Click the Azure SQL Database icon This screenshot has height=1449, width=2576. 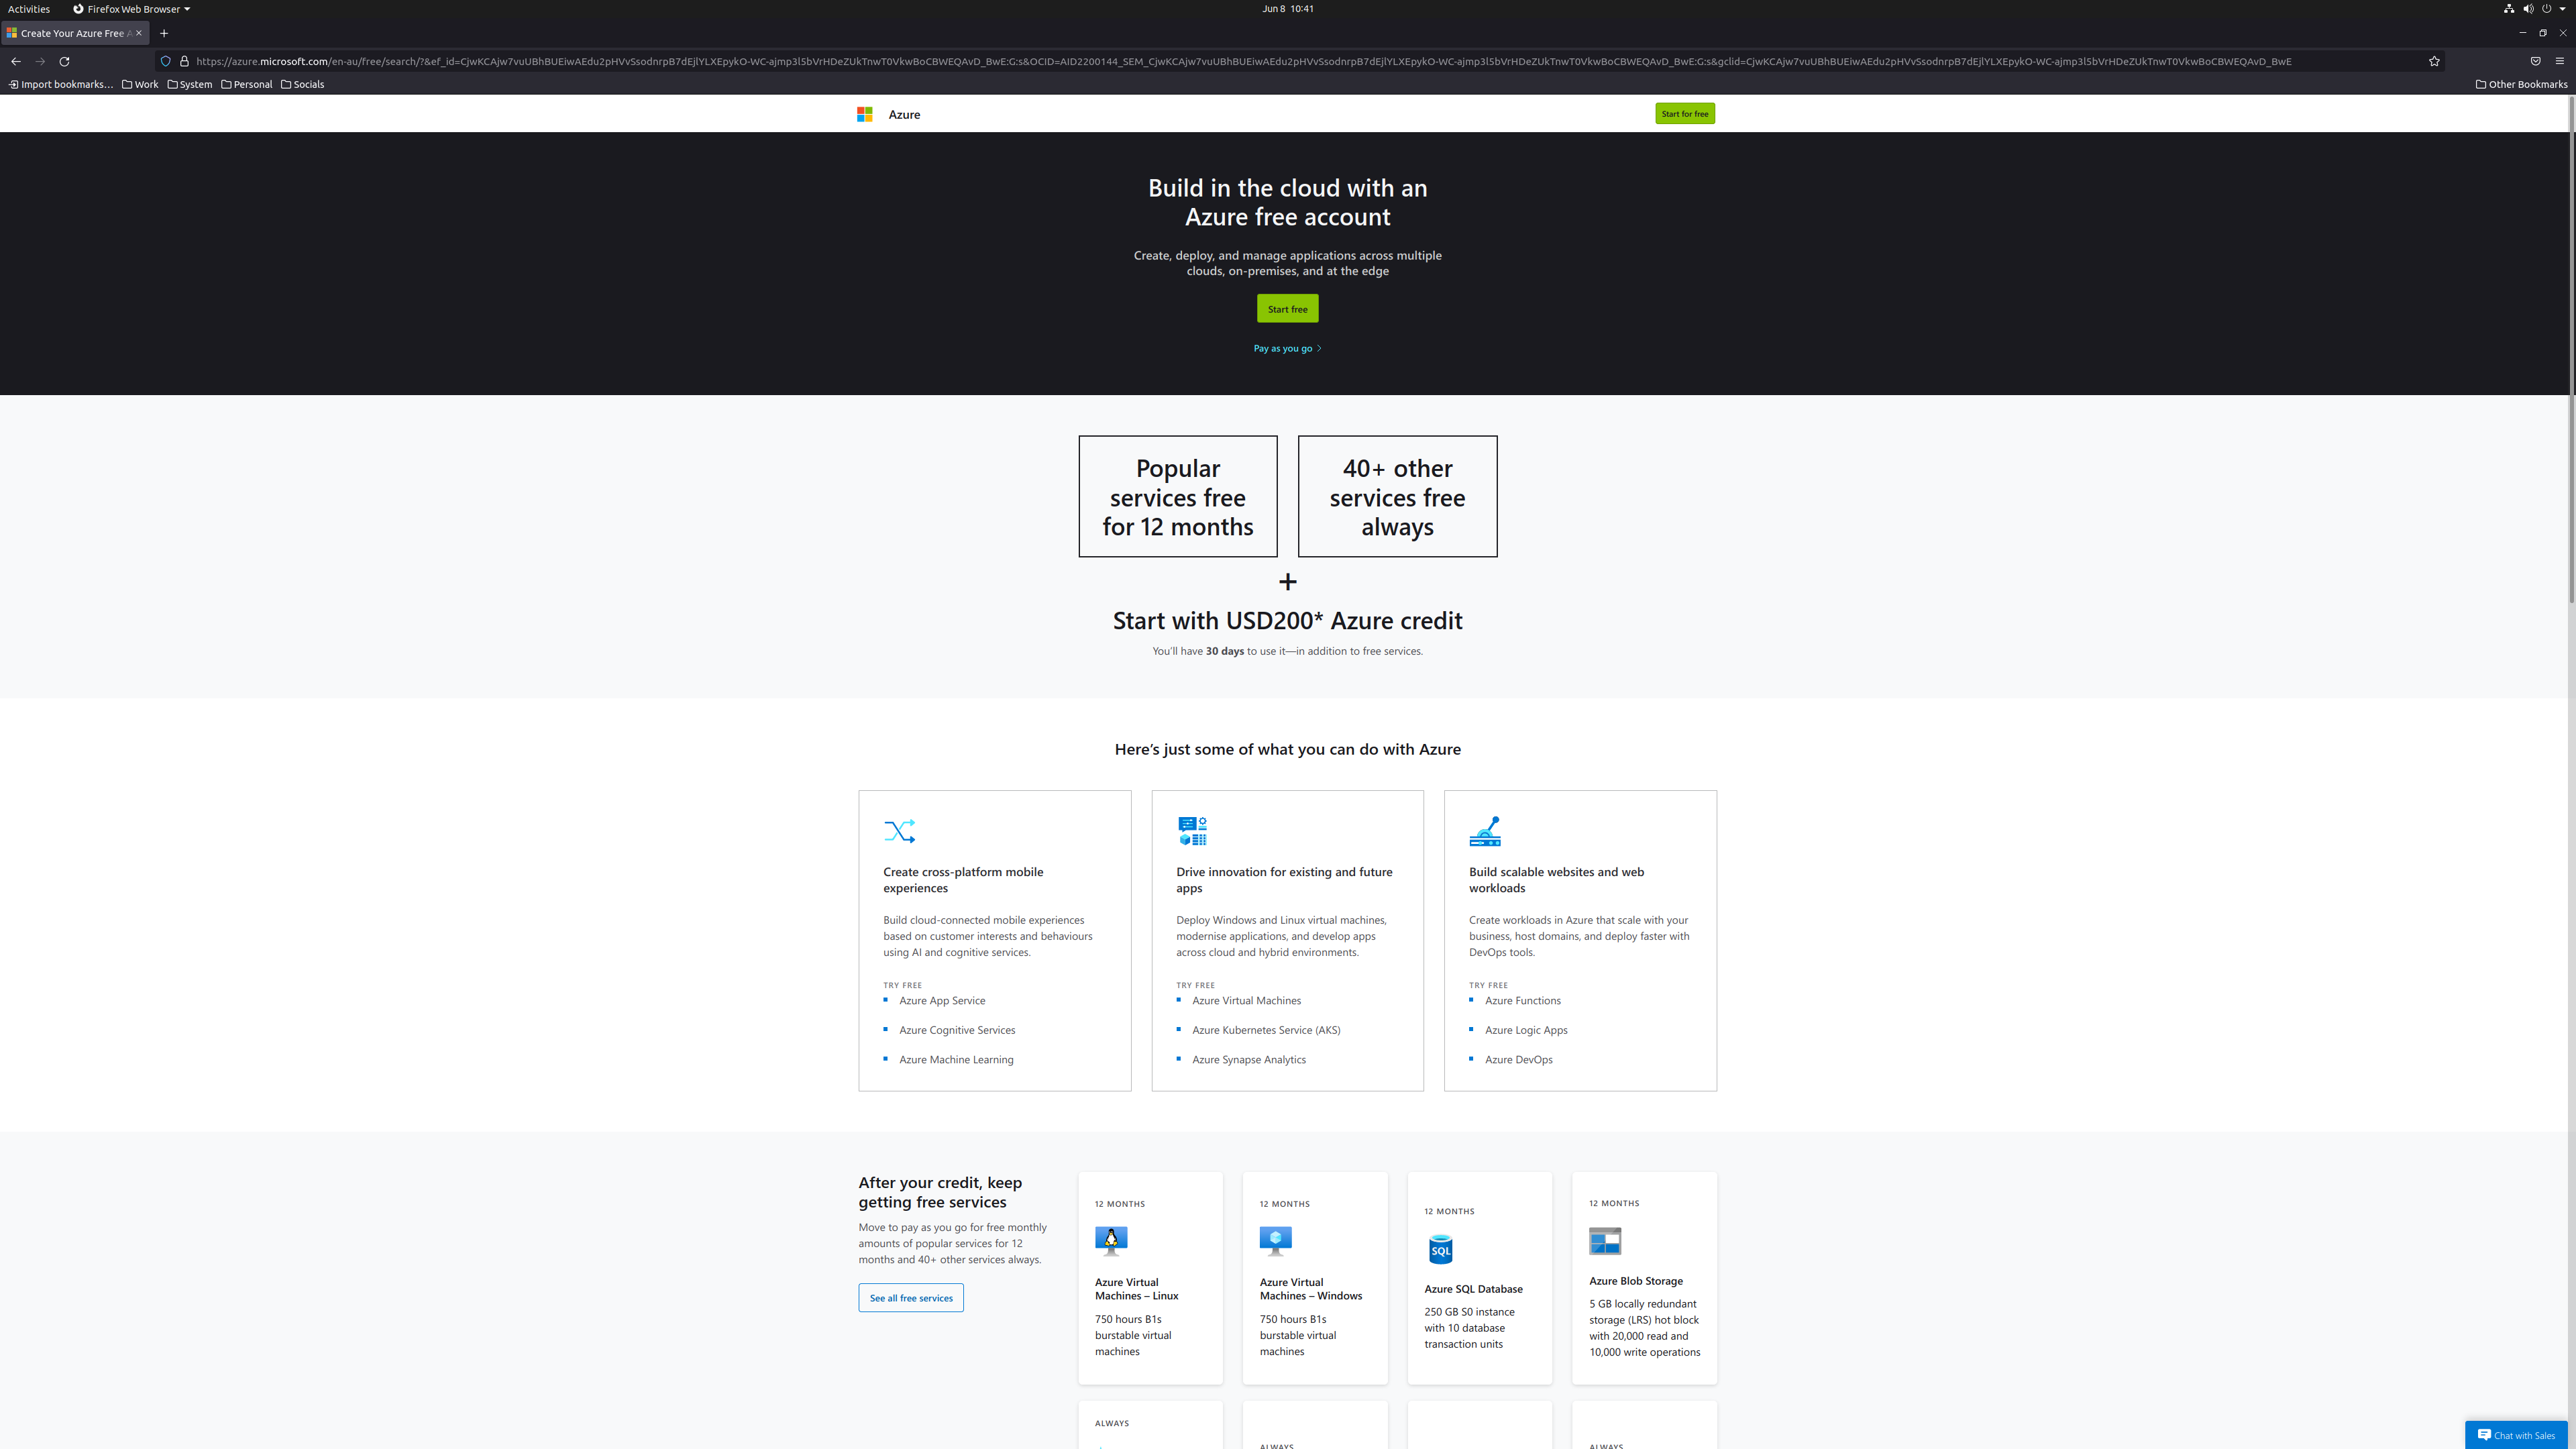click(1440, 1249)
